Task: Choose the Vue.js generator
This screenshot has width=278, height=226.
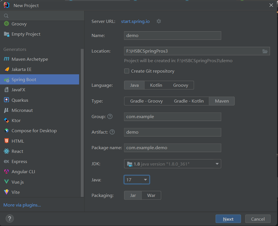Action: coord(18,182)
